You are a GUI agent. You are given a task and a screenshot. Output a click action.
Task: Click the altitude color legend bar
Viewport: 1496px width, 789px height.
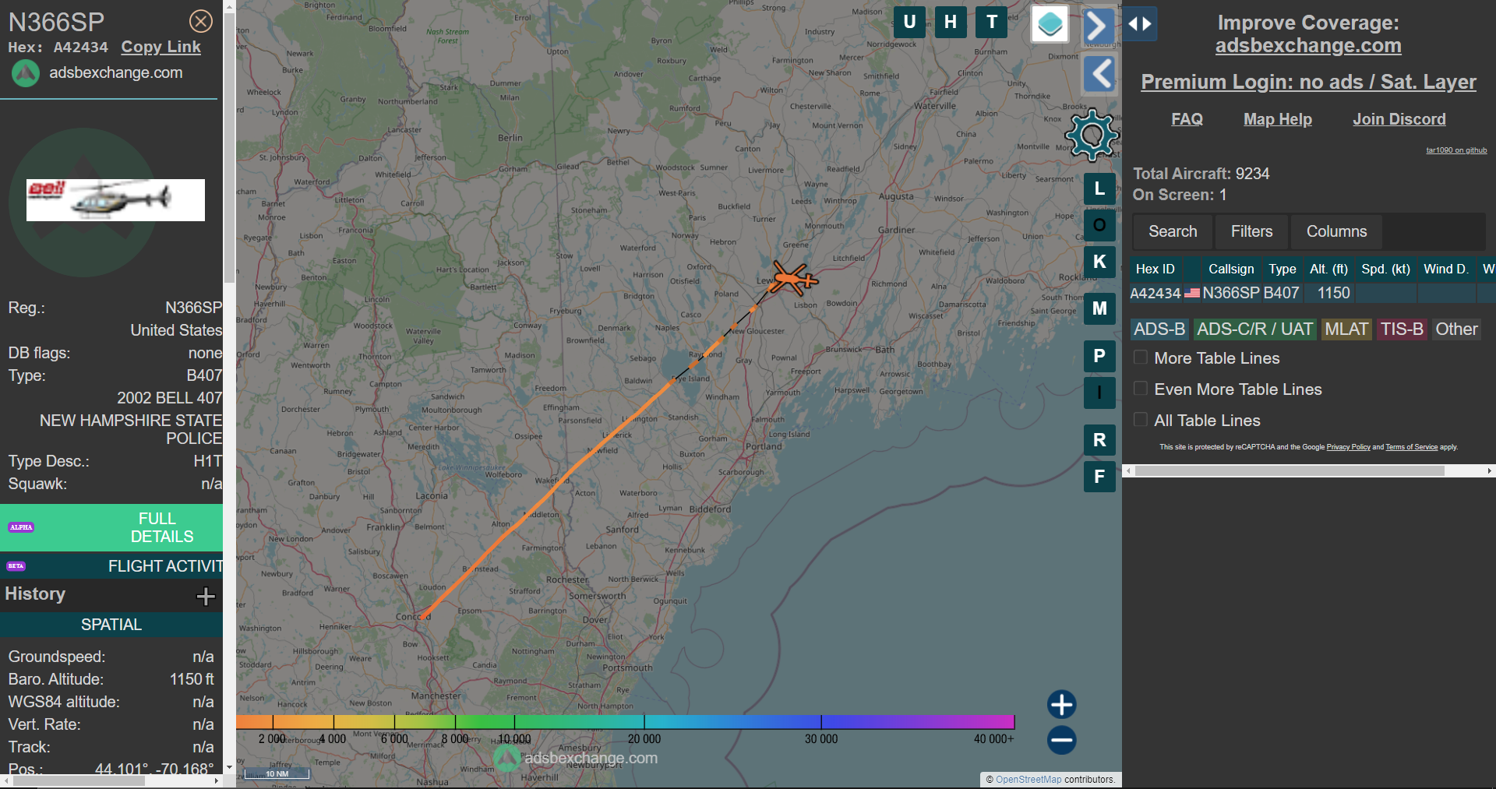[x=625, y=722]
